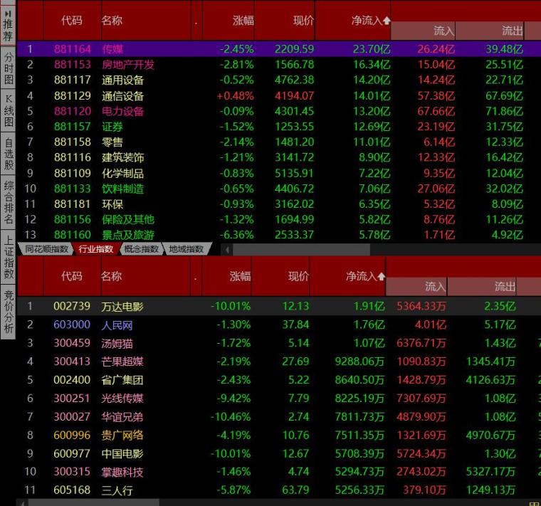The image size is (541, 506).
Task: Open 竞价分析 in the sidebar
Action: (x=8, y=312)
